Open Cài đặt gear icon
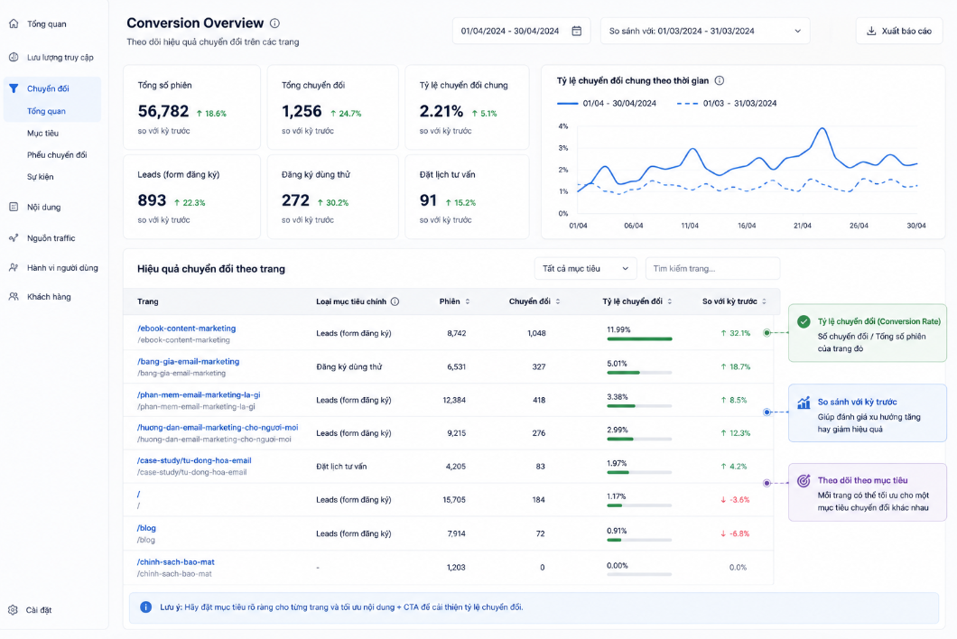Image resolution: width=957 pixels, height=639 pixels. tap(13, 610)
